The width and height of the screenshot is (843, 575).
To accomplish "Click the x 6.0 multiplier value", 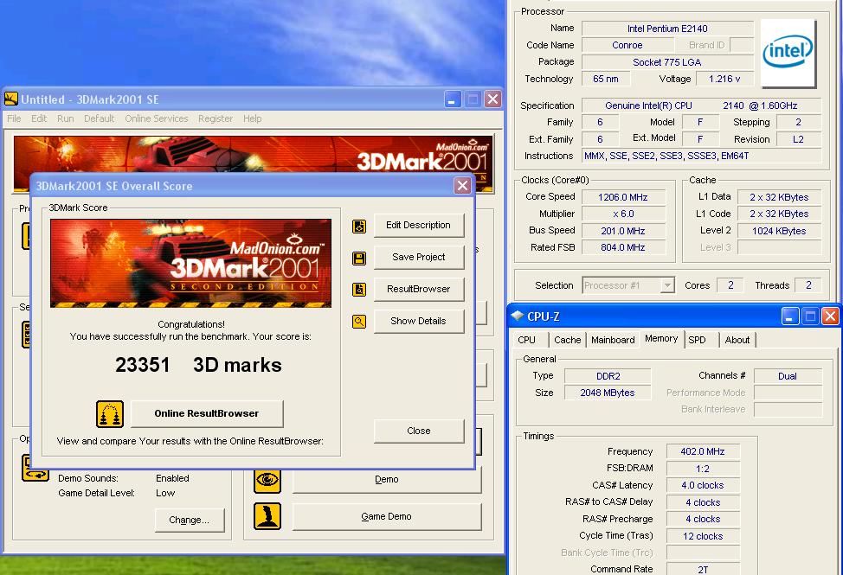I will [x=623, y=214].
